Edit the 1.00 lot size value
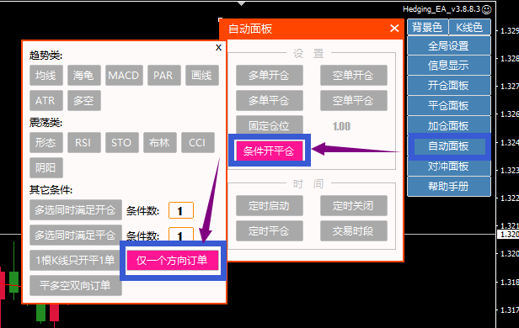 click(341, 126)
